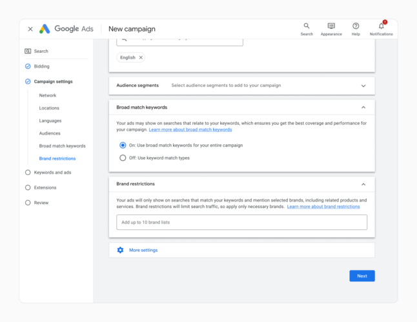417x322 pixels.
Task: Open the Appearance settings icon
Action: pyautogui.click(x=331, y=26)
